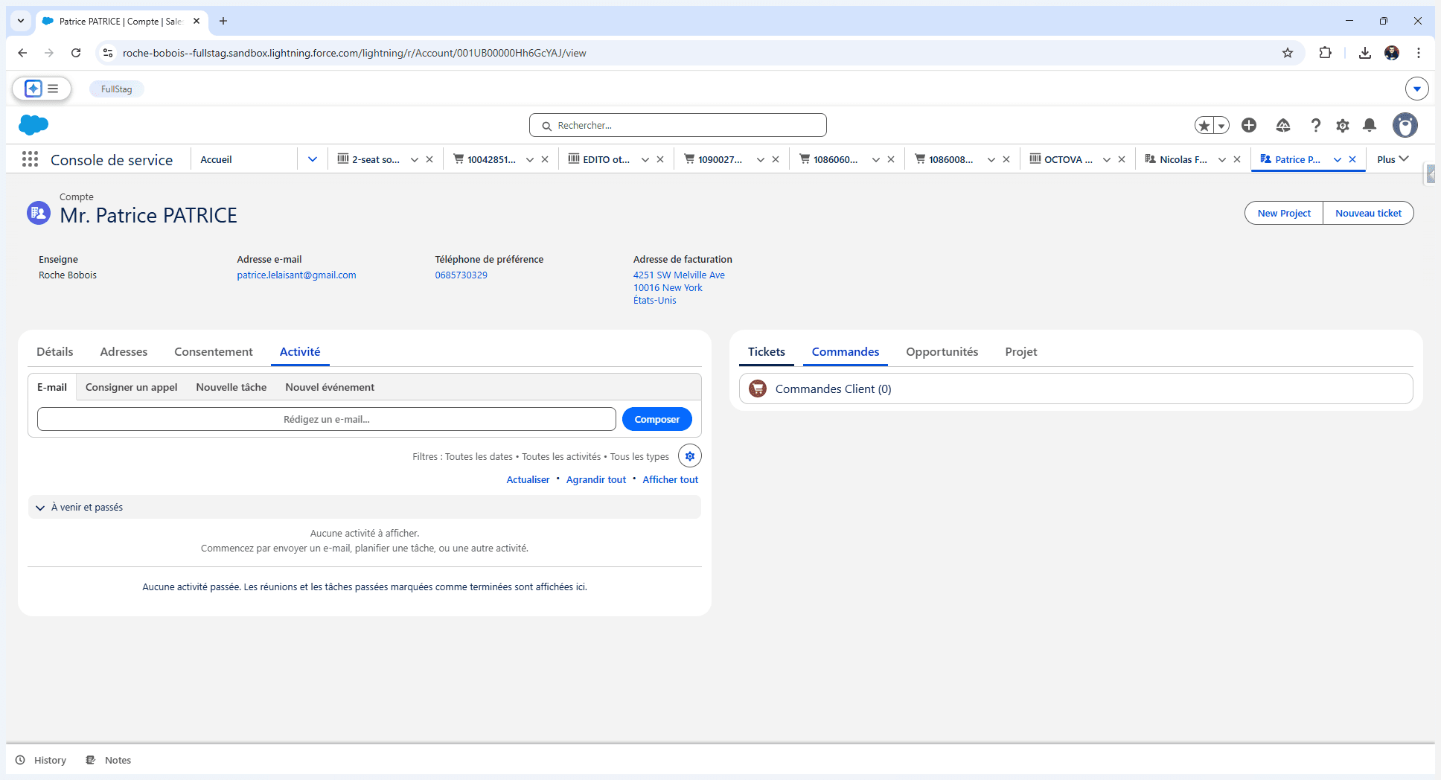This screenshot has width=1441, height=780.
Task: Click the Rédigez un e-mail field
Action: (x=327, y=419)
